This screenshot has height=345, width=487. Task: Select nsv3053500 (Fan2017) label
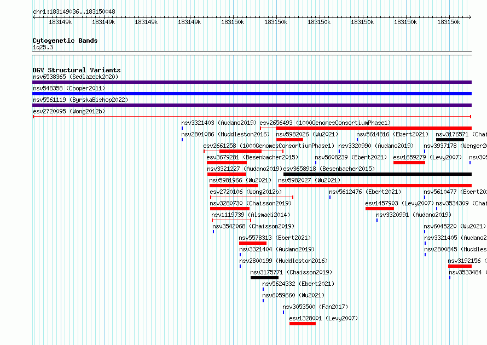click(x=315, y=307)
